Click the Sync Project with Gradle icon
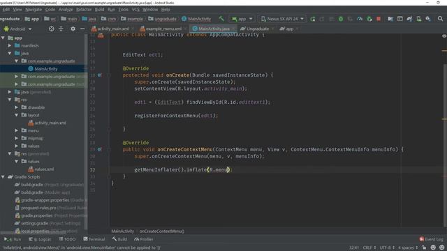 pyautogui.click(x=409, y=19)
